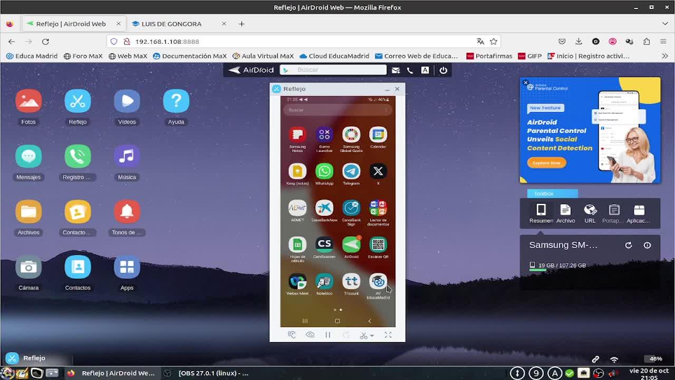Tap the X app on the phone
Screen dimensions: 675x380
378,171
